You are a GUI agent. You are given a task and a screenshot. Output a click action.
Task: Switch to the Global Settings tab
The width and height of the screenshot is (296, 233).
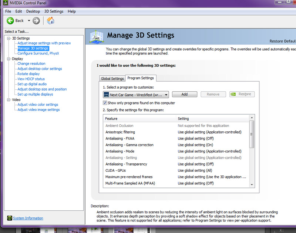112,78
